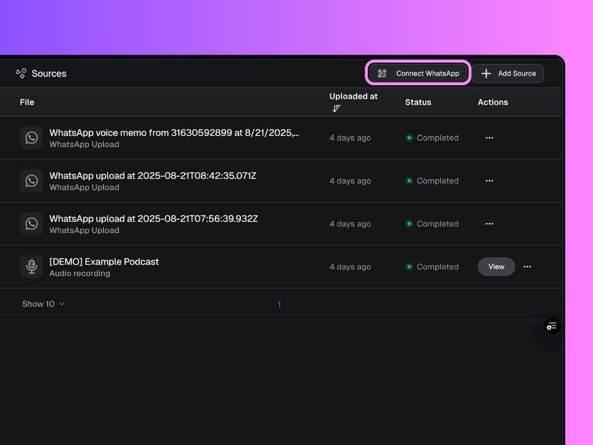Viewport: 593px width, 445px height.
Task: Open the WhatsApp voice memo from 31630592899 file
Action: (174, 133)
